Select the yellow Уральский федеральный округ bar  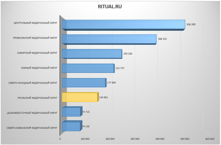pyautogui.click(x=80, y=97)
